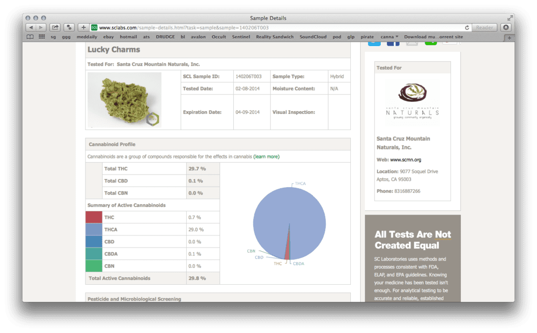Image resolution: width=537 pixels, height=333 pixels.
Task: Open the 'Sentinel' bookmark
Action: tap(241, 37)
